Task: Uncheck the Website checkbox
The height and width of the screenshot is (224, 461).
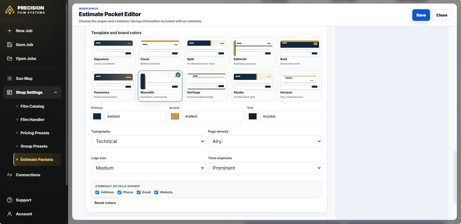Action: pos(156,192)
